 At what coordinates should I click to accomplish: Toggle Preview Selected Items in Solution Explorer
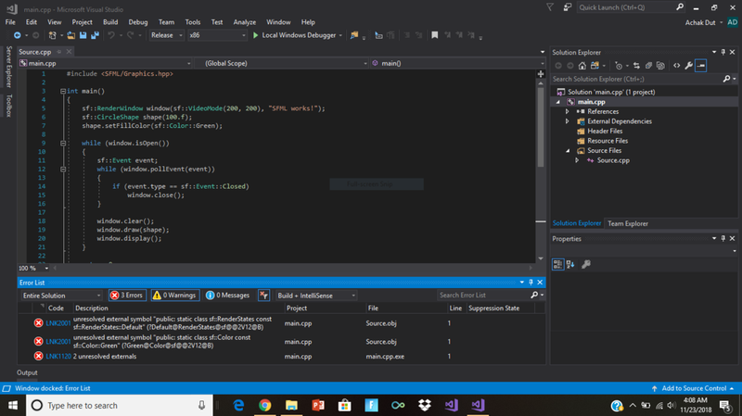701,66
